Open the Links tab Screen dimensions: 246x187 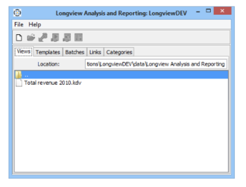pos(95,52)
